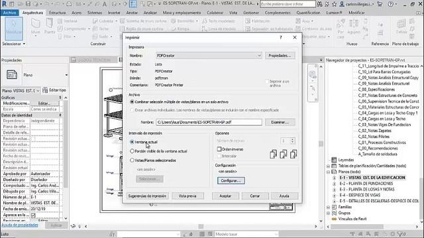Image resolution: width=424 pixels, height=238 pixels.
Task: Open the help question mark icon in title bar
Action: click(x=390, y=4)
